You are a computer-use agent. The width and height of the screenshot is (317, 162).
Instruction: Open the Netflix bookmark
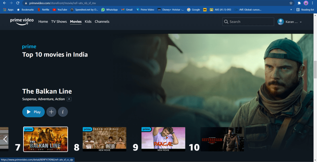tap(43, 10)
